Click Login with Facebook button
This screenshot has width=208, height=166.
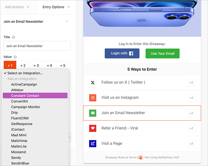(122, 53)
